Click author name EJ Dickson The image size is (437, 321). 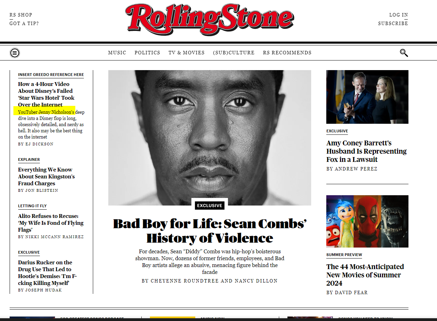coord(39,144)
